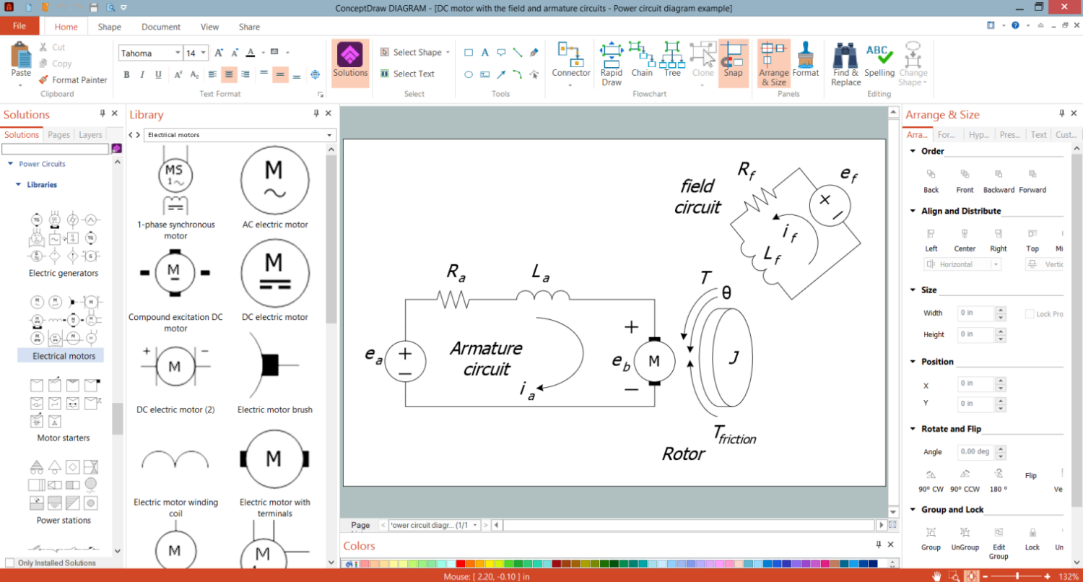Toggle the Arrange & Size panel pin

click(1062, 114)
